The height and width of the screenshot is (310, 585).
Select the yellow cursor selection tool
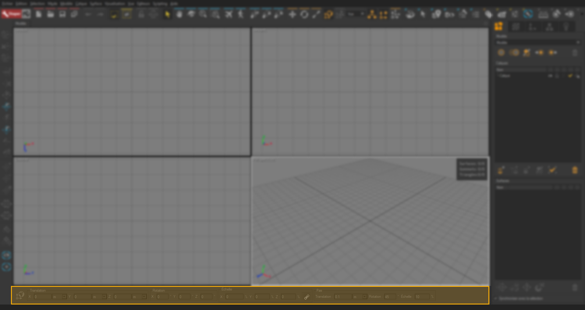(x=167, y=14)
